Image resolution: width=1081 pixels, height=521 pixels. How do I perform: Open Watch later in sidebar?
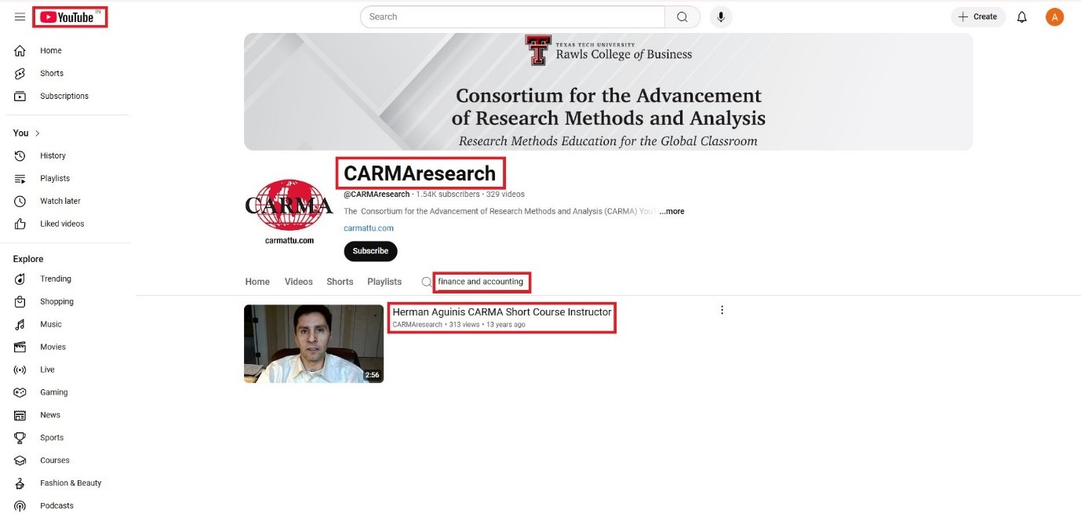pos(60,201)
